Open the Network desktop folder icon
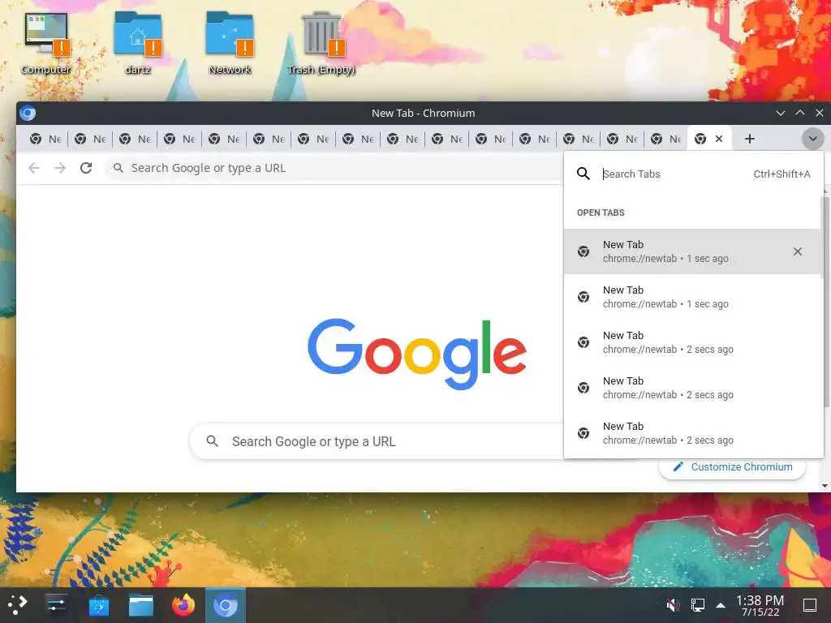 tap(230, 42)
